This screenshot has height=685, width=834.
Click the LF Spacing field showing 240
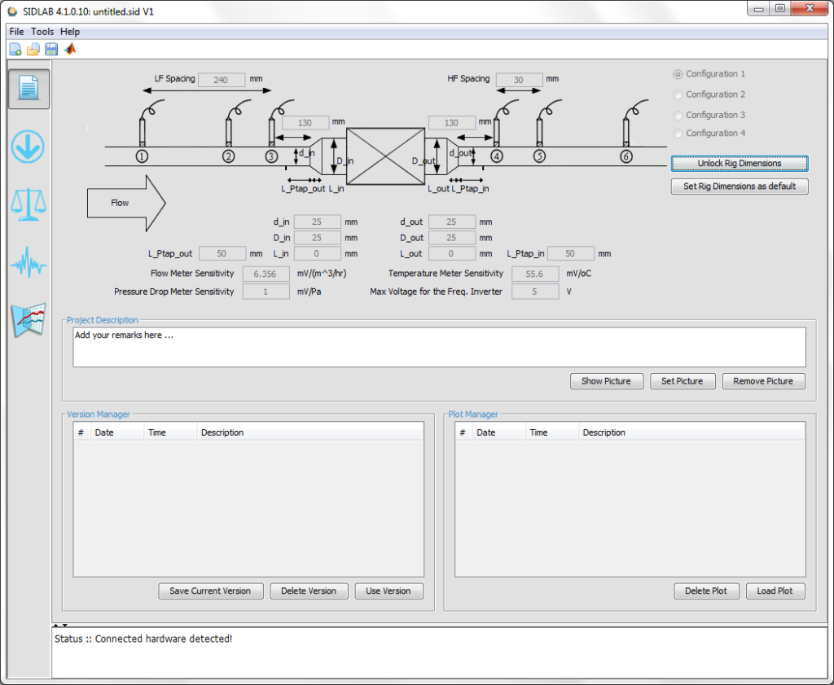point(222,80)
